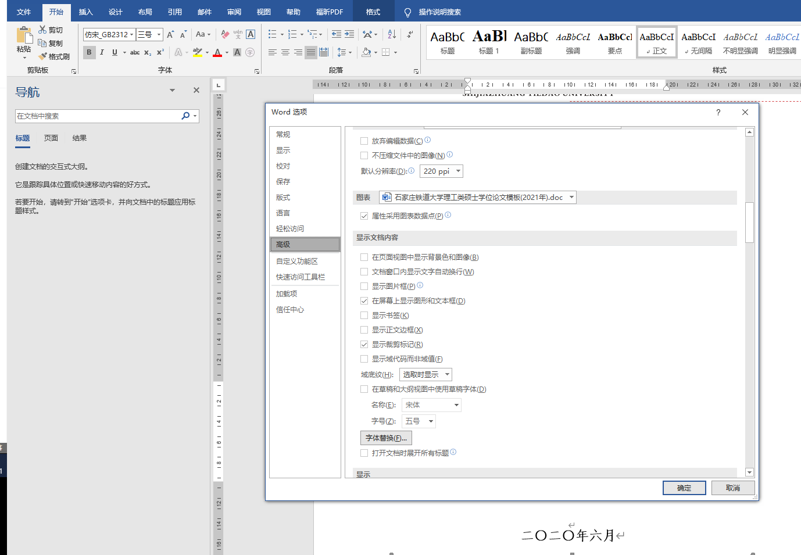The height and width of the screenshot is (555, 801).
Task: Activate the Format Painter (格式刷)
Action: 54,56
